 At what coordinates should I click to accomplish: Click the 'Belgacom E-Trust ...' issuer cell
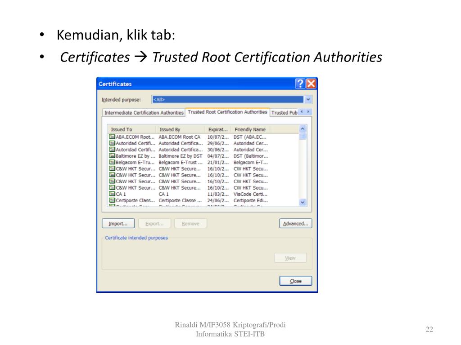181,163
